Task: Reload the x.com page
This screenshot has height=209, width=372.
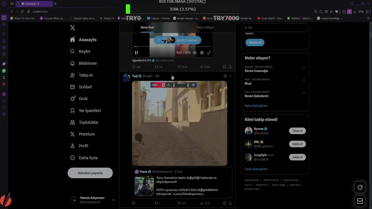Action: pyautogui.click(x=22, y=12)
